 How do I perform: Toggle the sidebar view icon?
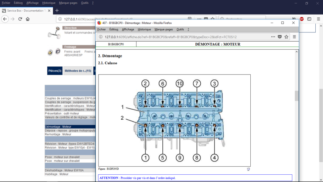309,19
